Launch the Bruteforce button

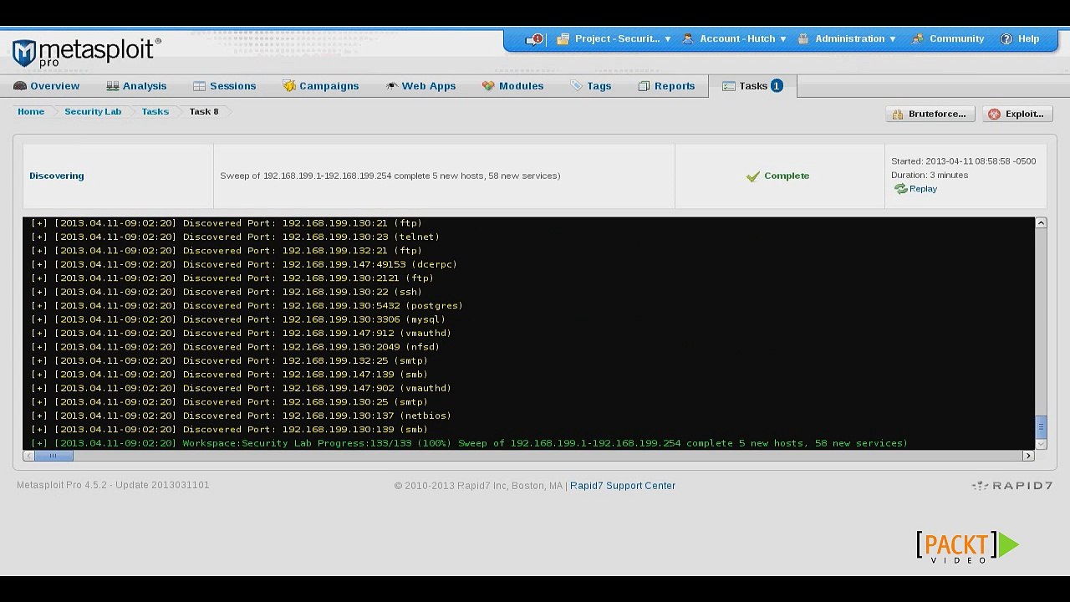(x=930, y=115)
